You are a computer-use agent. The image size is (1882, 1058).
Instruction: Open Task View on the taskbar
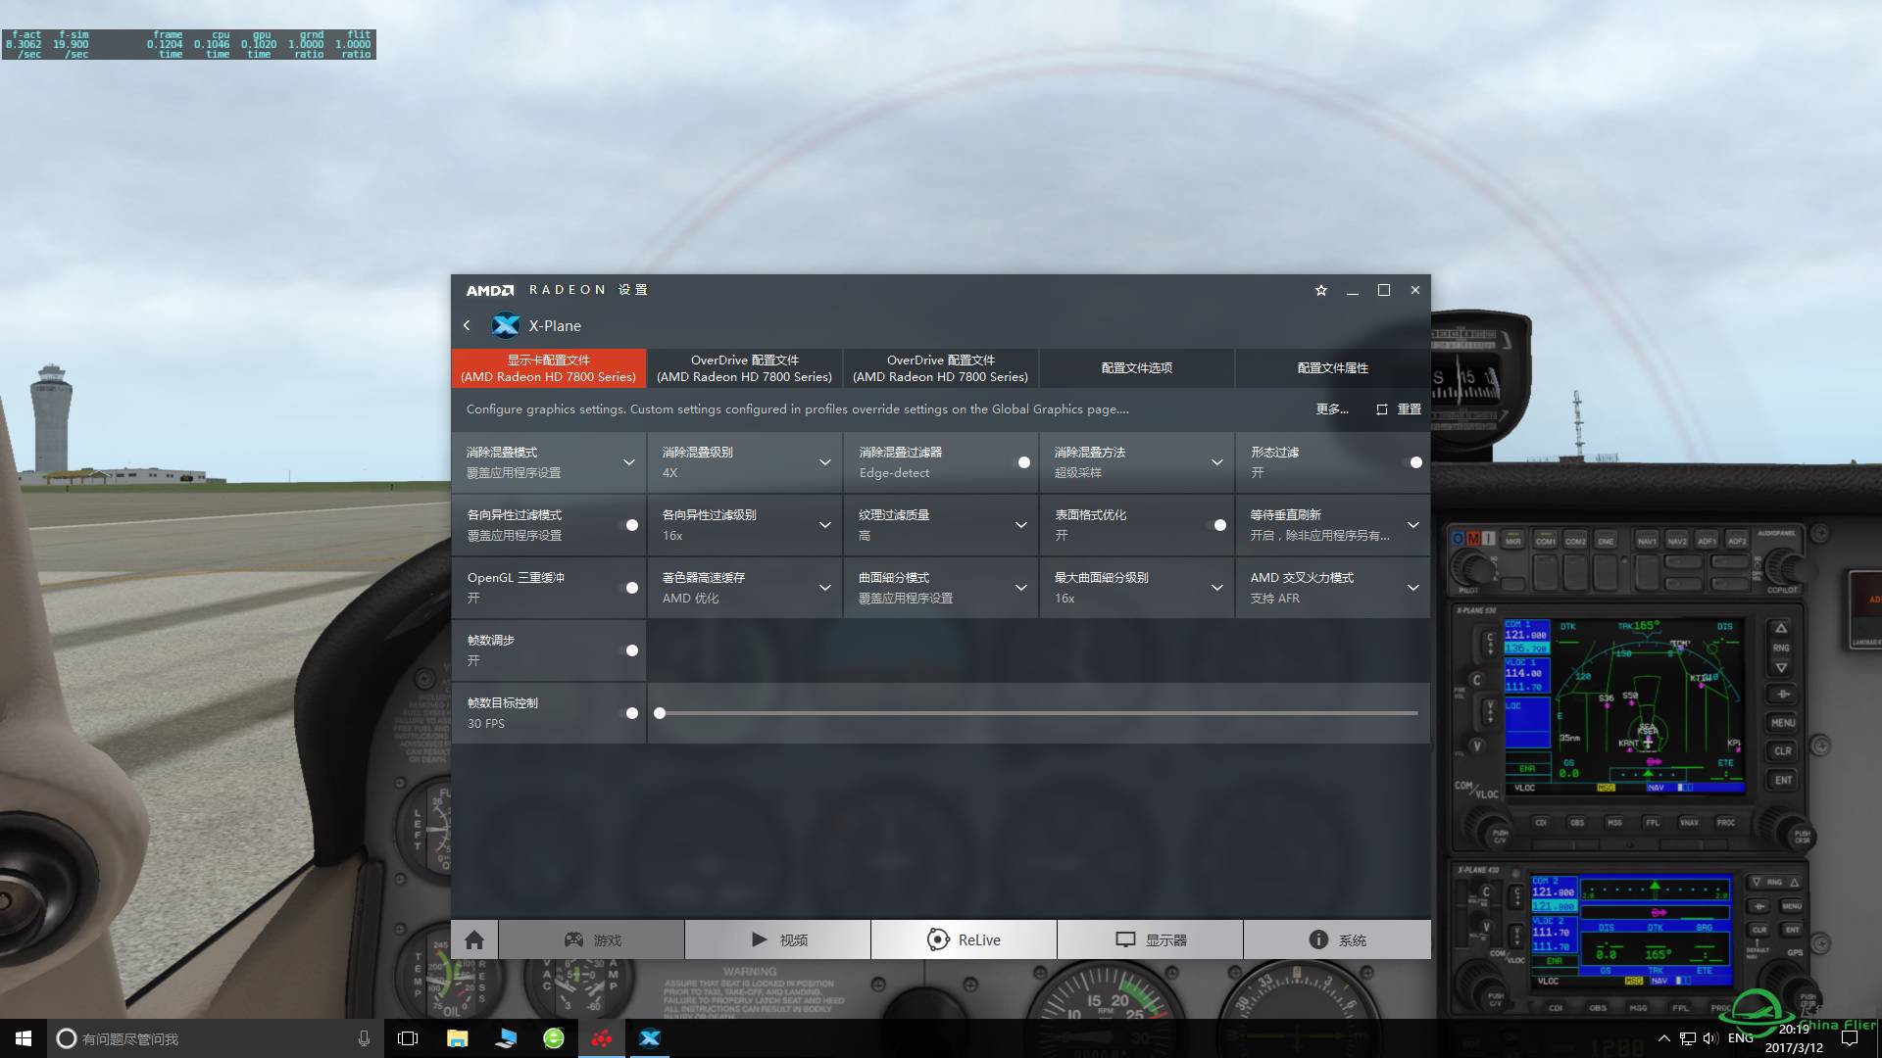coord(408,1038)
